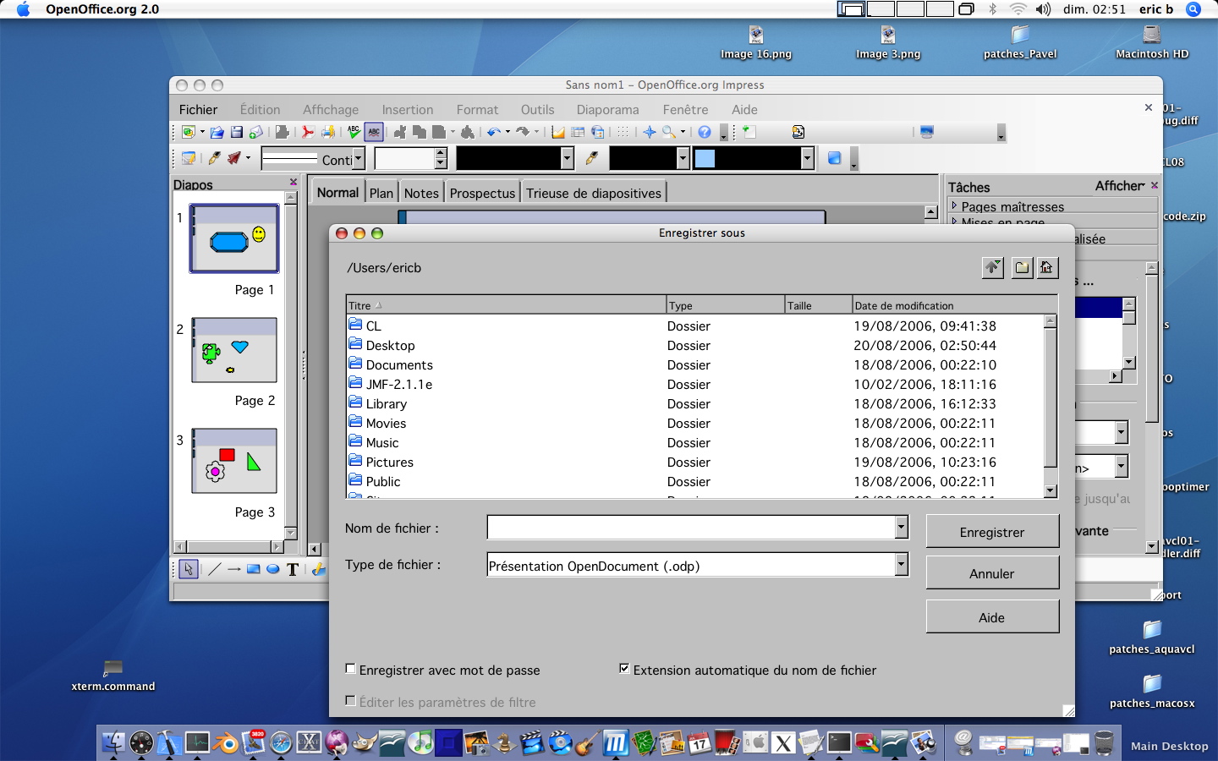Enable Enregistrer avec mot de passe checkbox

tap(351, 669)
